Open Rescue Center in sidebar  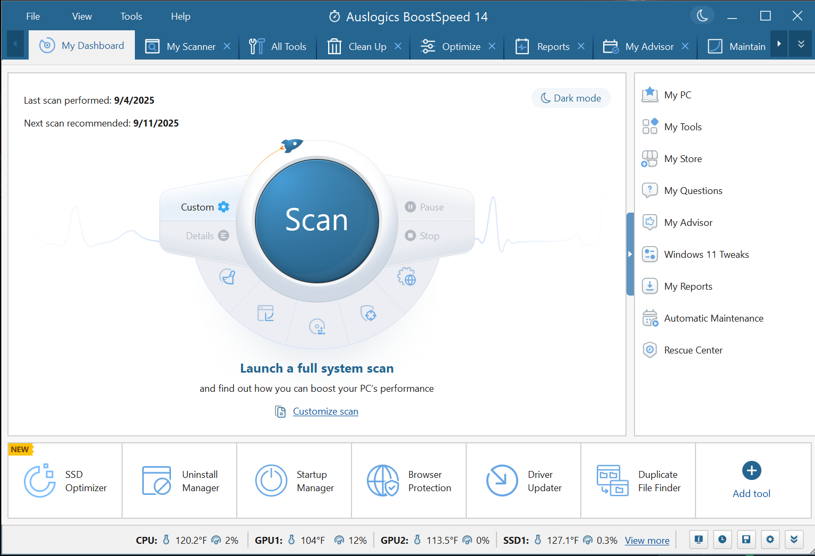(682, 350)
